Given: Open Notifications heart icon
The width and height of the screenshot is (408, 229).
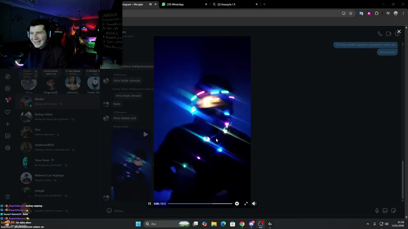Looking at the screenshot, I should pyautogui.click(x=8, y=112).
